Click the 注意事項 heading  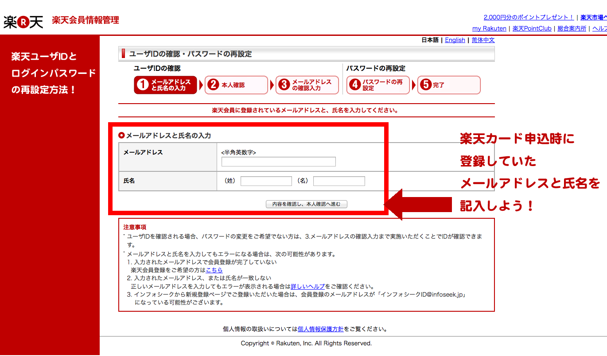(x=135, y=227)
